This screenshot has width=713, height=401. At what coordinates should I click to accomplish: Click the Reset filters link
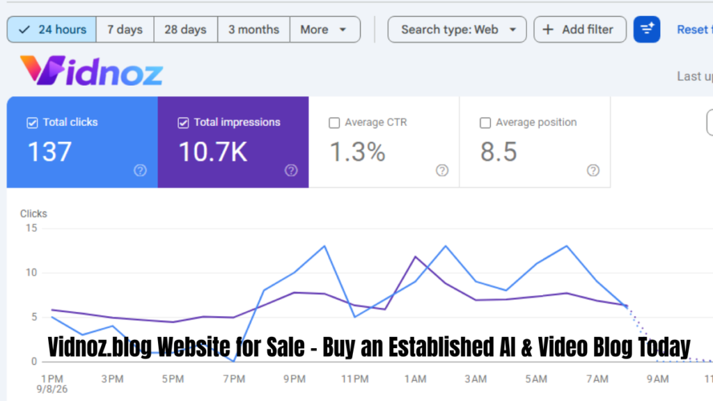[x=694, y=29]
